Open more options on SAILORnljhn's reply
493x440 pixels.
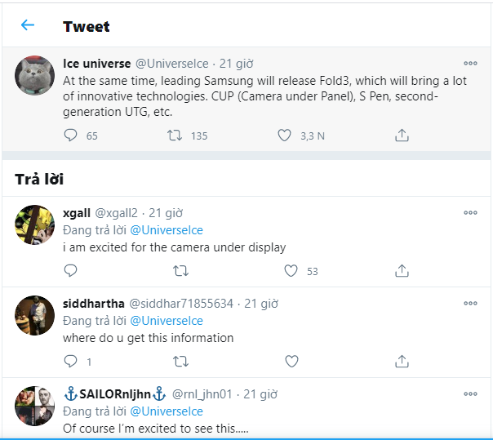click(470, 394)
